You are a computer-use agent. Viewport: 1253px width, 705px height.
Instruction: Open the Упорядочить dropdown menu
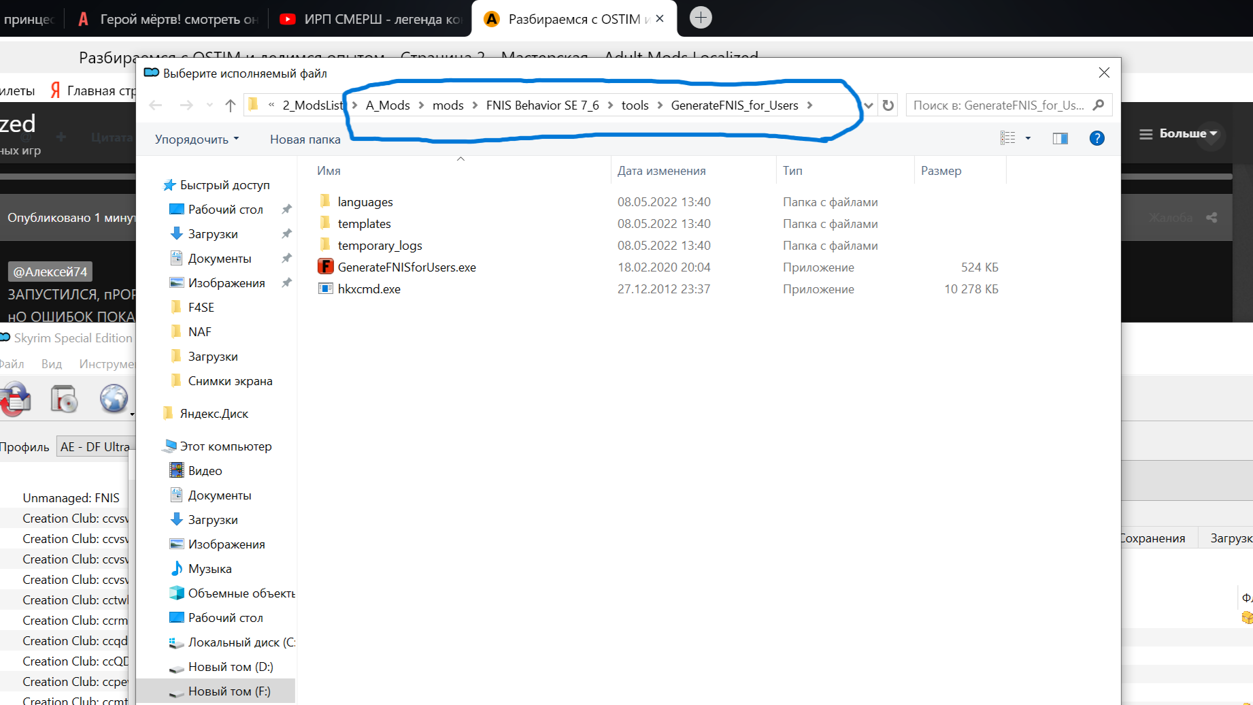(x=197, y=140)
